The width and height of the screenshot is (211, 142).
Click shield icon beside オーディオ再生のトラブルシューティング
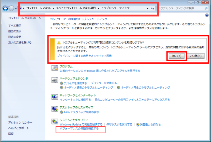118,88
